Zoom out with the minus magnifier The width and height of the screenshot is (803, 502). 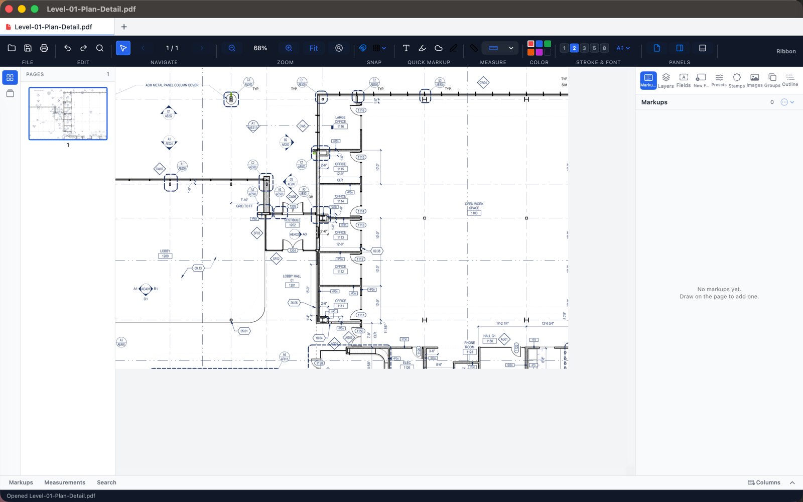[x=232, y=48]
